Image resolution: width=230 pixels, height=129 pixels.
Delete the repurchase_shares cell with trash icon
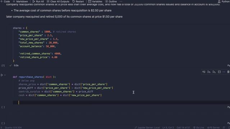click(x=228, y=72)
